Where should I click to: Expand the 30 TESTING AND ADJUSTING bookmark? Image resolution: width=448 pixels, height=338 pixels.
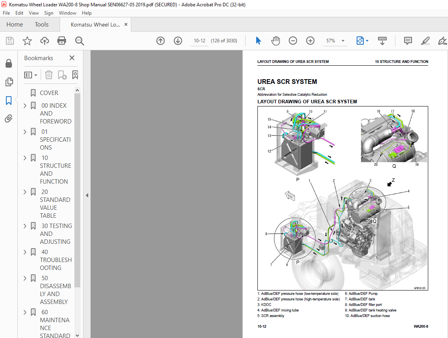[x=25, y=226]
